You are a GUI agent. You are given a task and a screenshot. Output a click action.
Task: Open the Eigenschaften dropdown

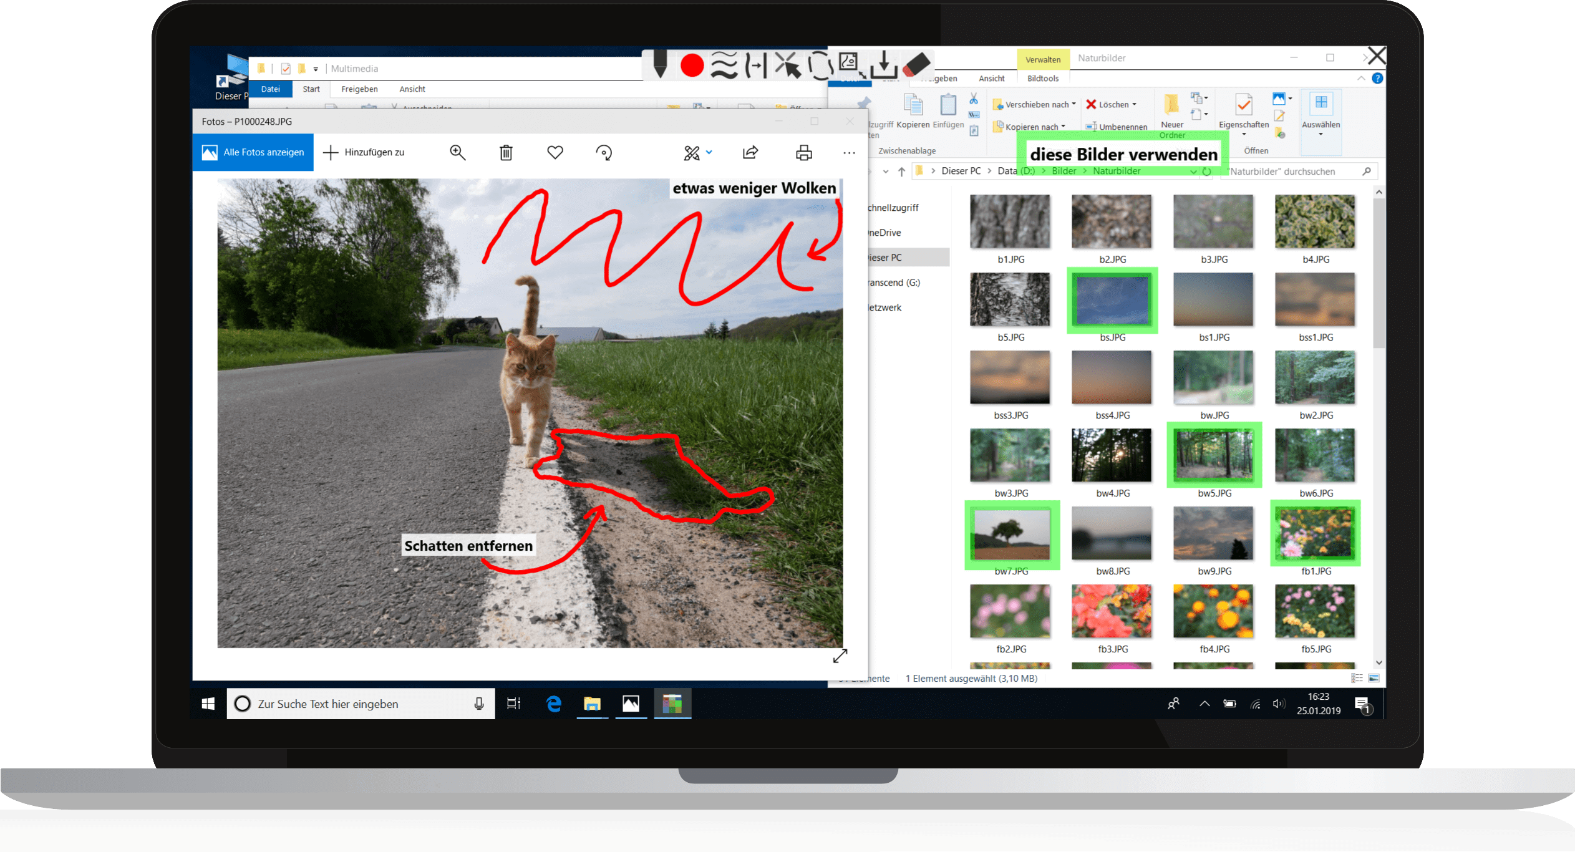(x=1244, y=134)
